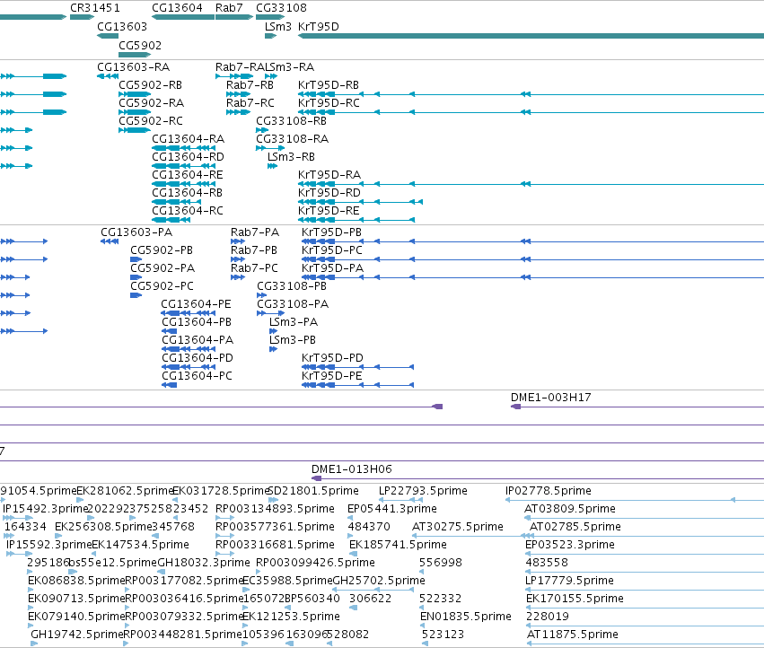Image resolution: width=764 pixels, height=648 pixels.
Task: Click EST label AT03809.5prime
Action: (x=570, y=509)
